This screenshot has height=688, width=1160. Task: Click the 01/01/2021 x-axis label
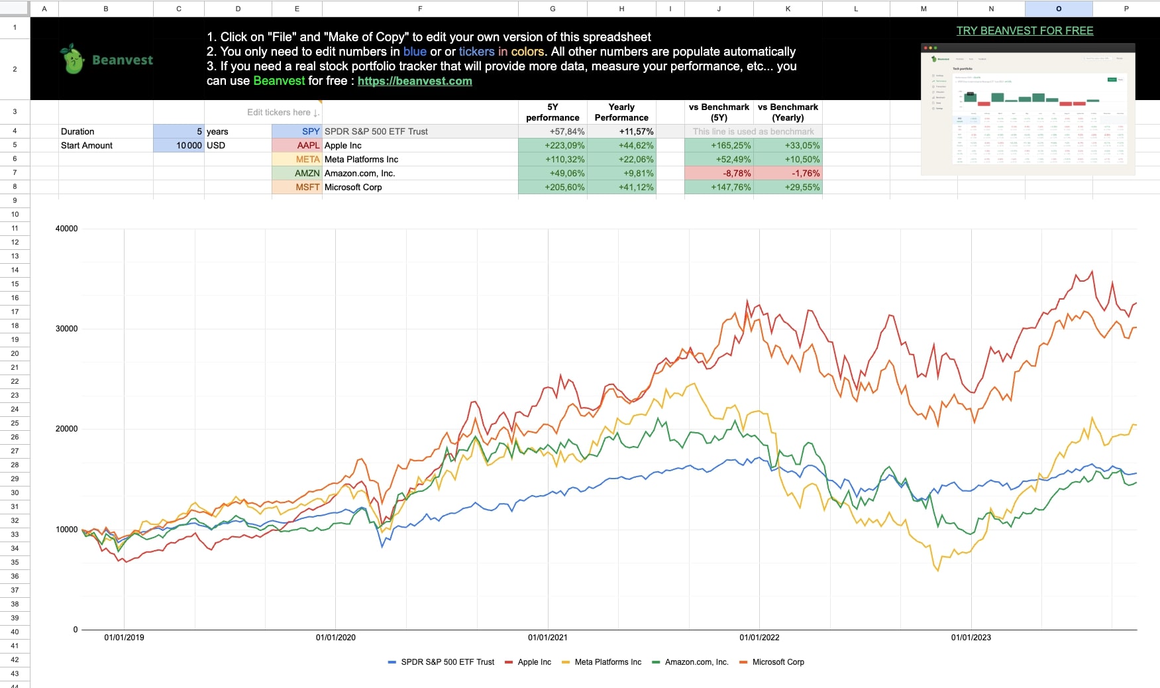(547, 638)
